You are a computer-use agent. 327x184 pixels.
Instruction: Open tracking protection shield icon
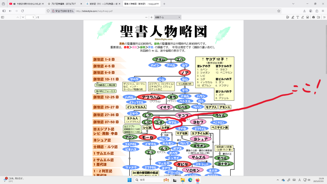(48, 11)
